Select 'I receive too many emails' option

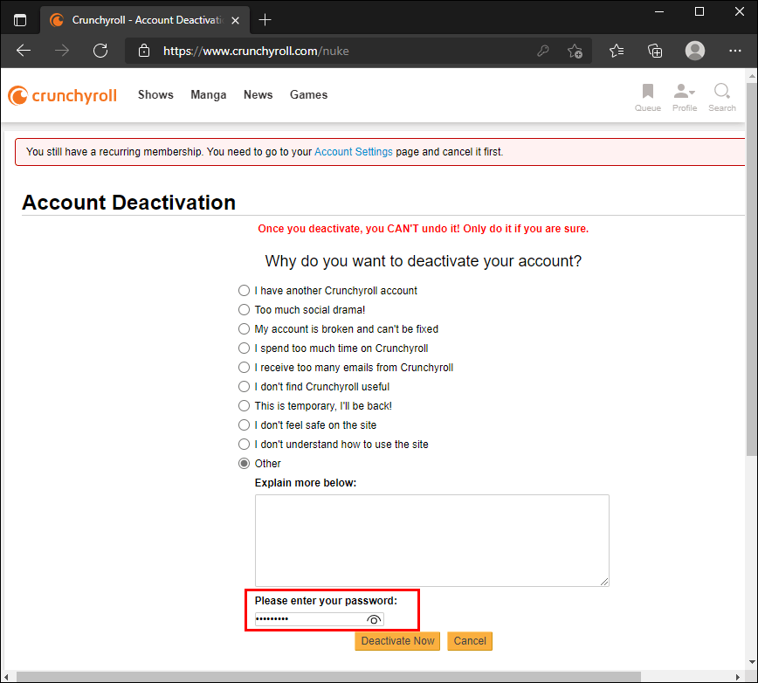[245, 368]
